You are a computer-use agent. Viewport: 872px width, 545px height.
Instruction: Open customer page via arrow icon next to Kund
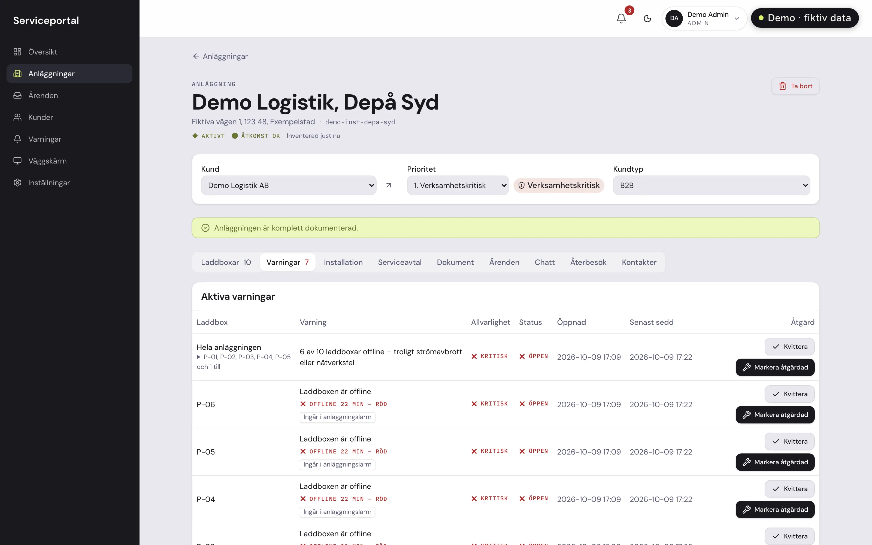tap(388, 185)
